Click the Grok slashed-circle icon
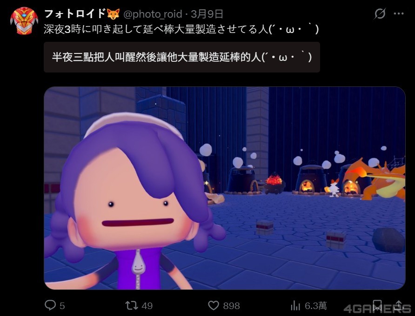The image size is (415, 316). pyautogui.click(x=380, y=13)
